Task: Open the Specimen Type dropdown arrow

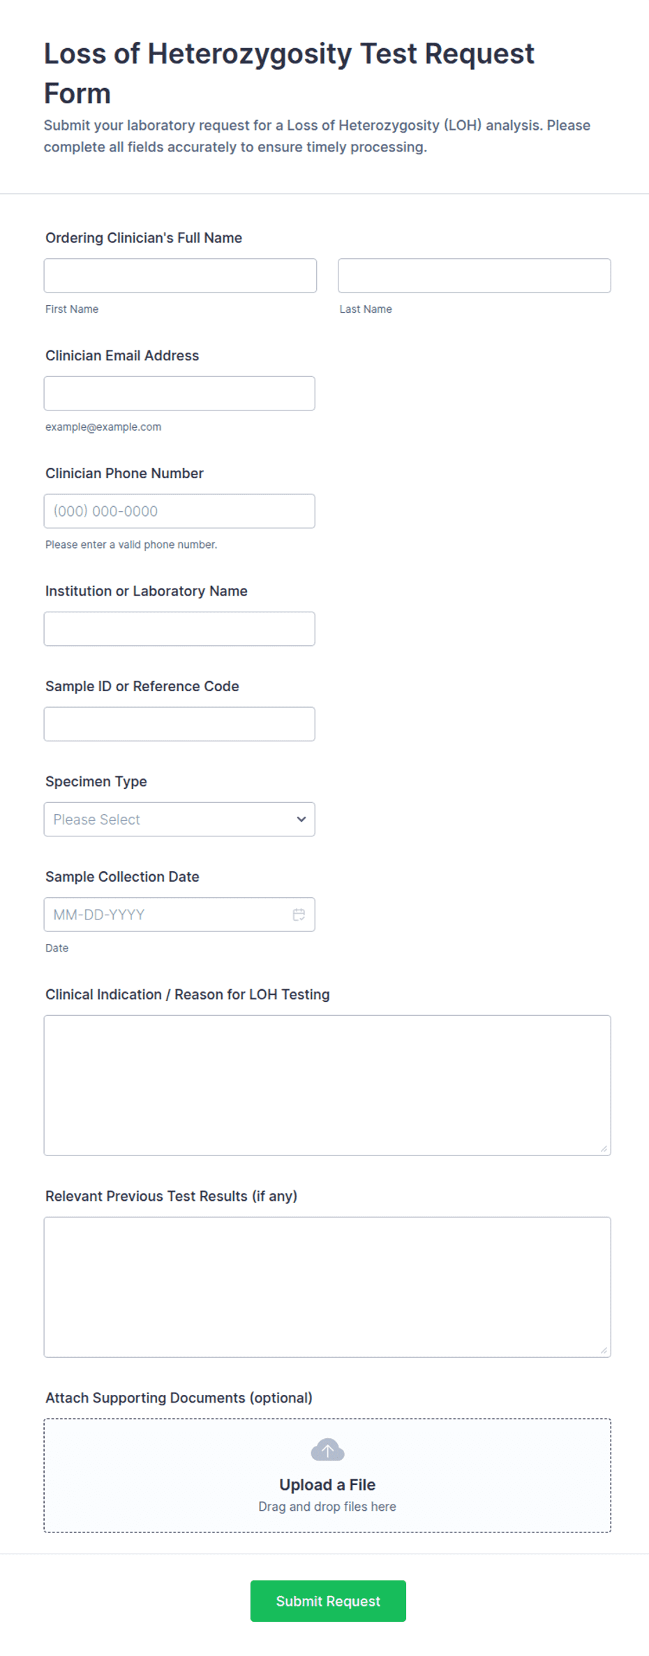Action: 301,820
